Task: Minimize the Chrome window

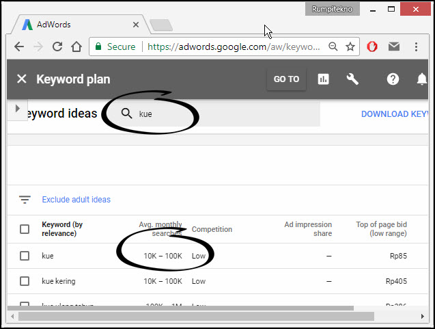Action: pyautogui.click(x=373, y=10)
